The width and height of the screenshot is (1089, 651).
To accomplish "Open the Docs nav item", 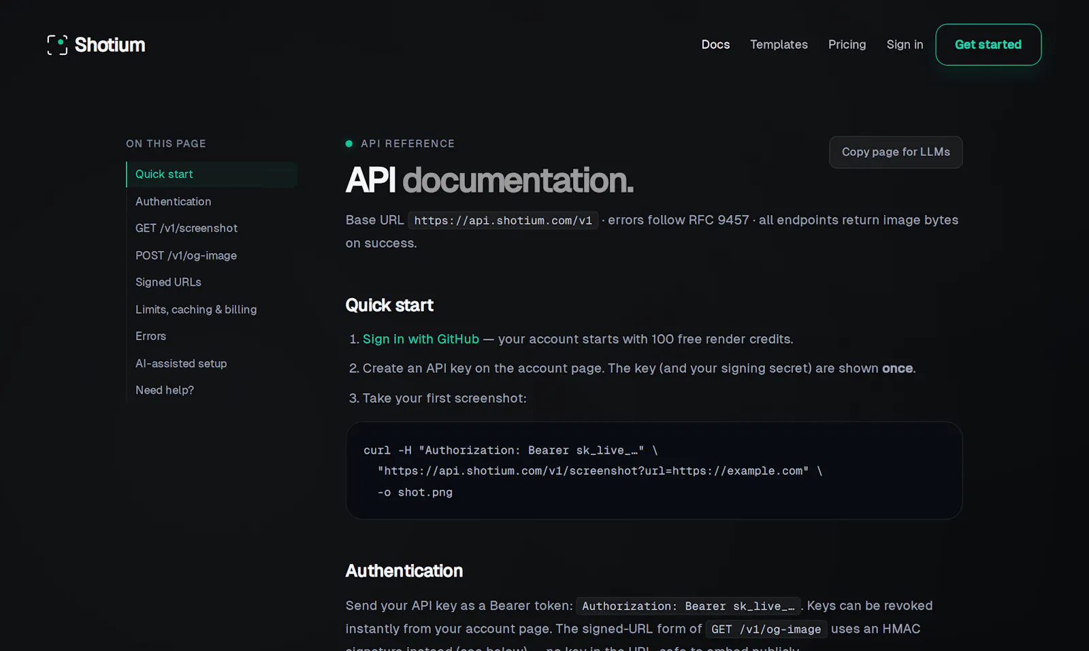I will pyautogui.click(x=715, y=45).
